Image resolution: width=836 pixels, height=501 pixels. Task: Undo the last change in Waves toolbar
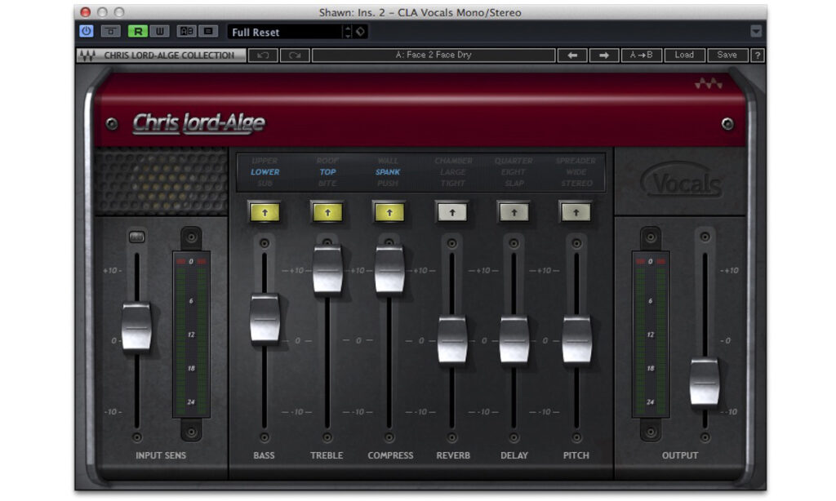(x=263, y=55)
